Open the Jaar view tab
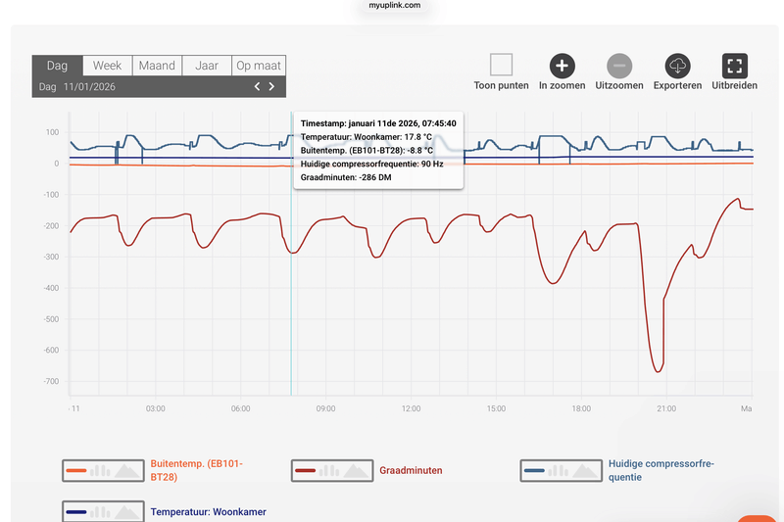The image size is (784, 522). pyautogui.click(x=207, y=66)
